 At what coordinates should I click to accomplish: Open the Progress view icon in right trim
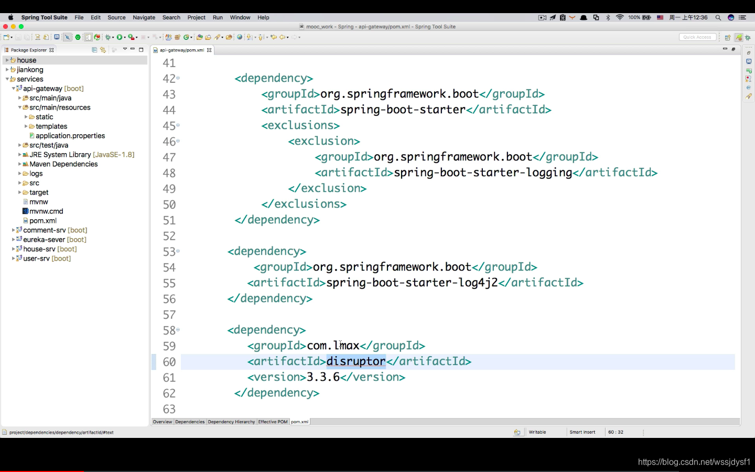point(749,71)
